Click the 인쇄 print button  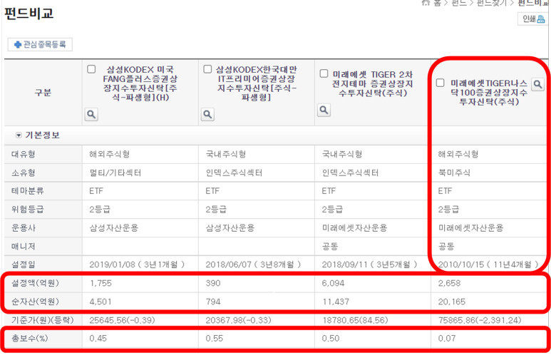pyautogui.click(x=532, y=19)
